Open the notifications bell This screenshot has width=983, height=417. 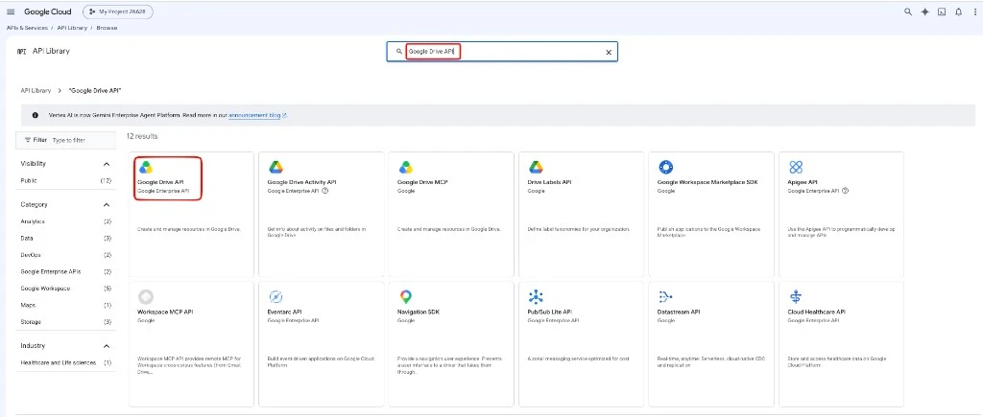(959, 12)
